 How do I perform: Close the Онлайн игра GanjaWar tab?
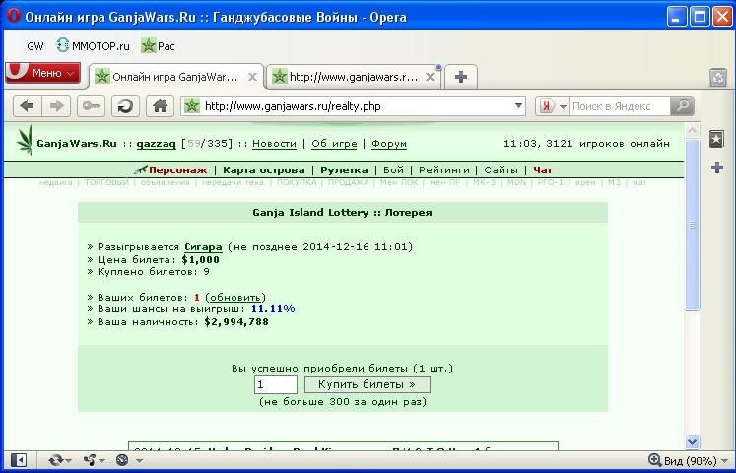252,77
